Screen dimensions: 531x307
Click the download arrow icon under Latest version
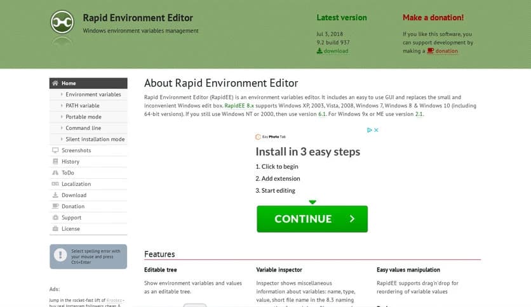[x=319, y=51]
